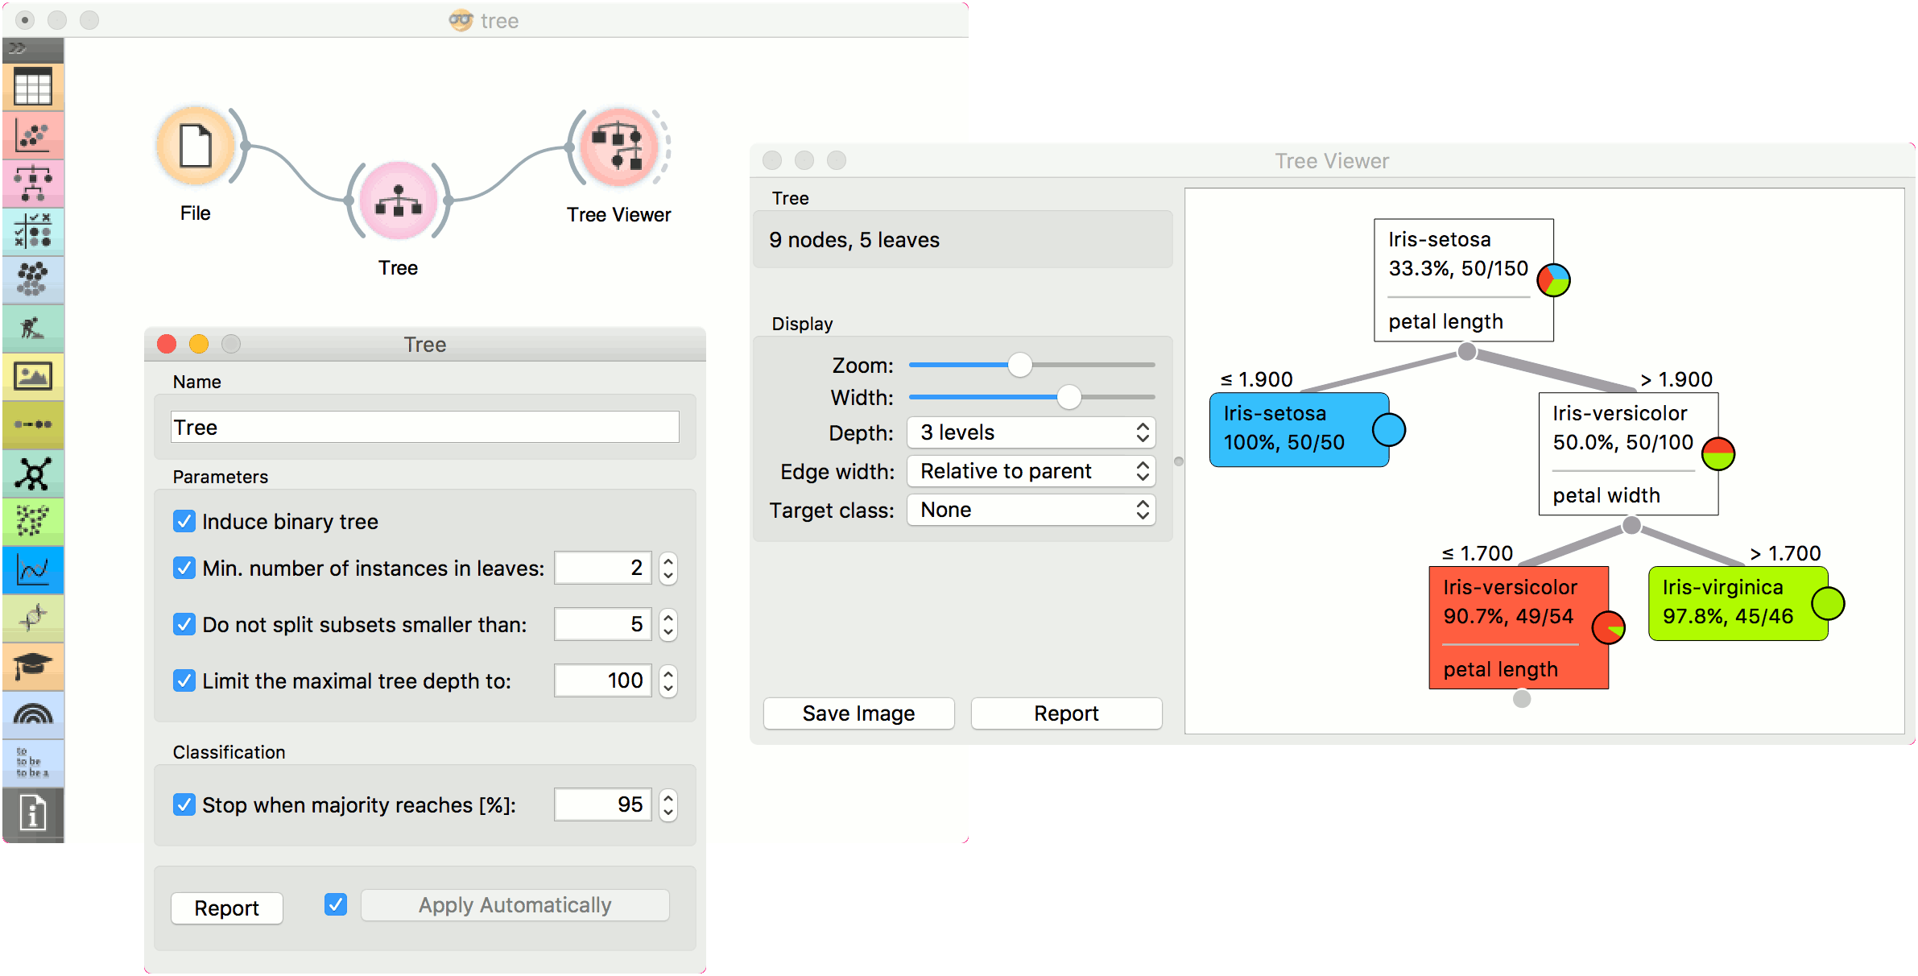Click the Zoom slider handle
This screenshot has height=976, width=1918.
coord(1019,365)
